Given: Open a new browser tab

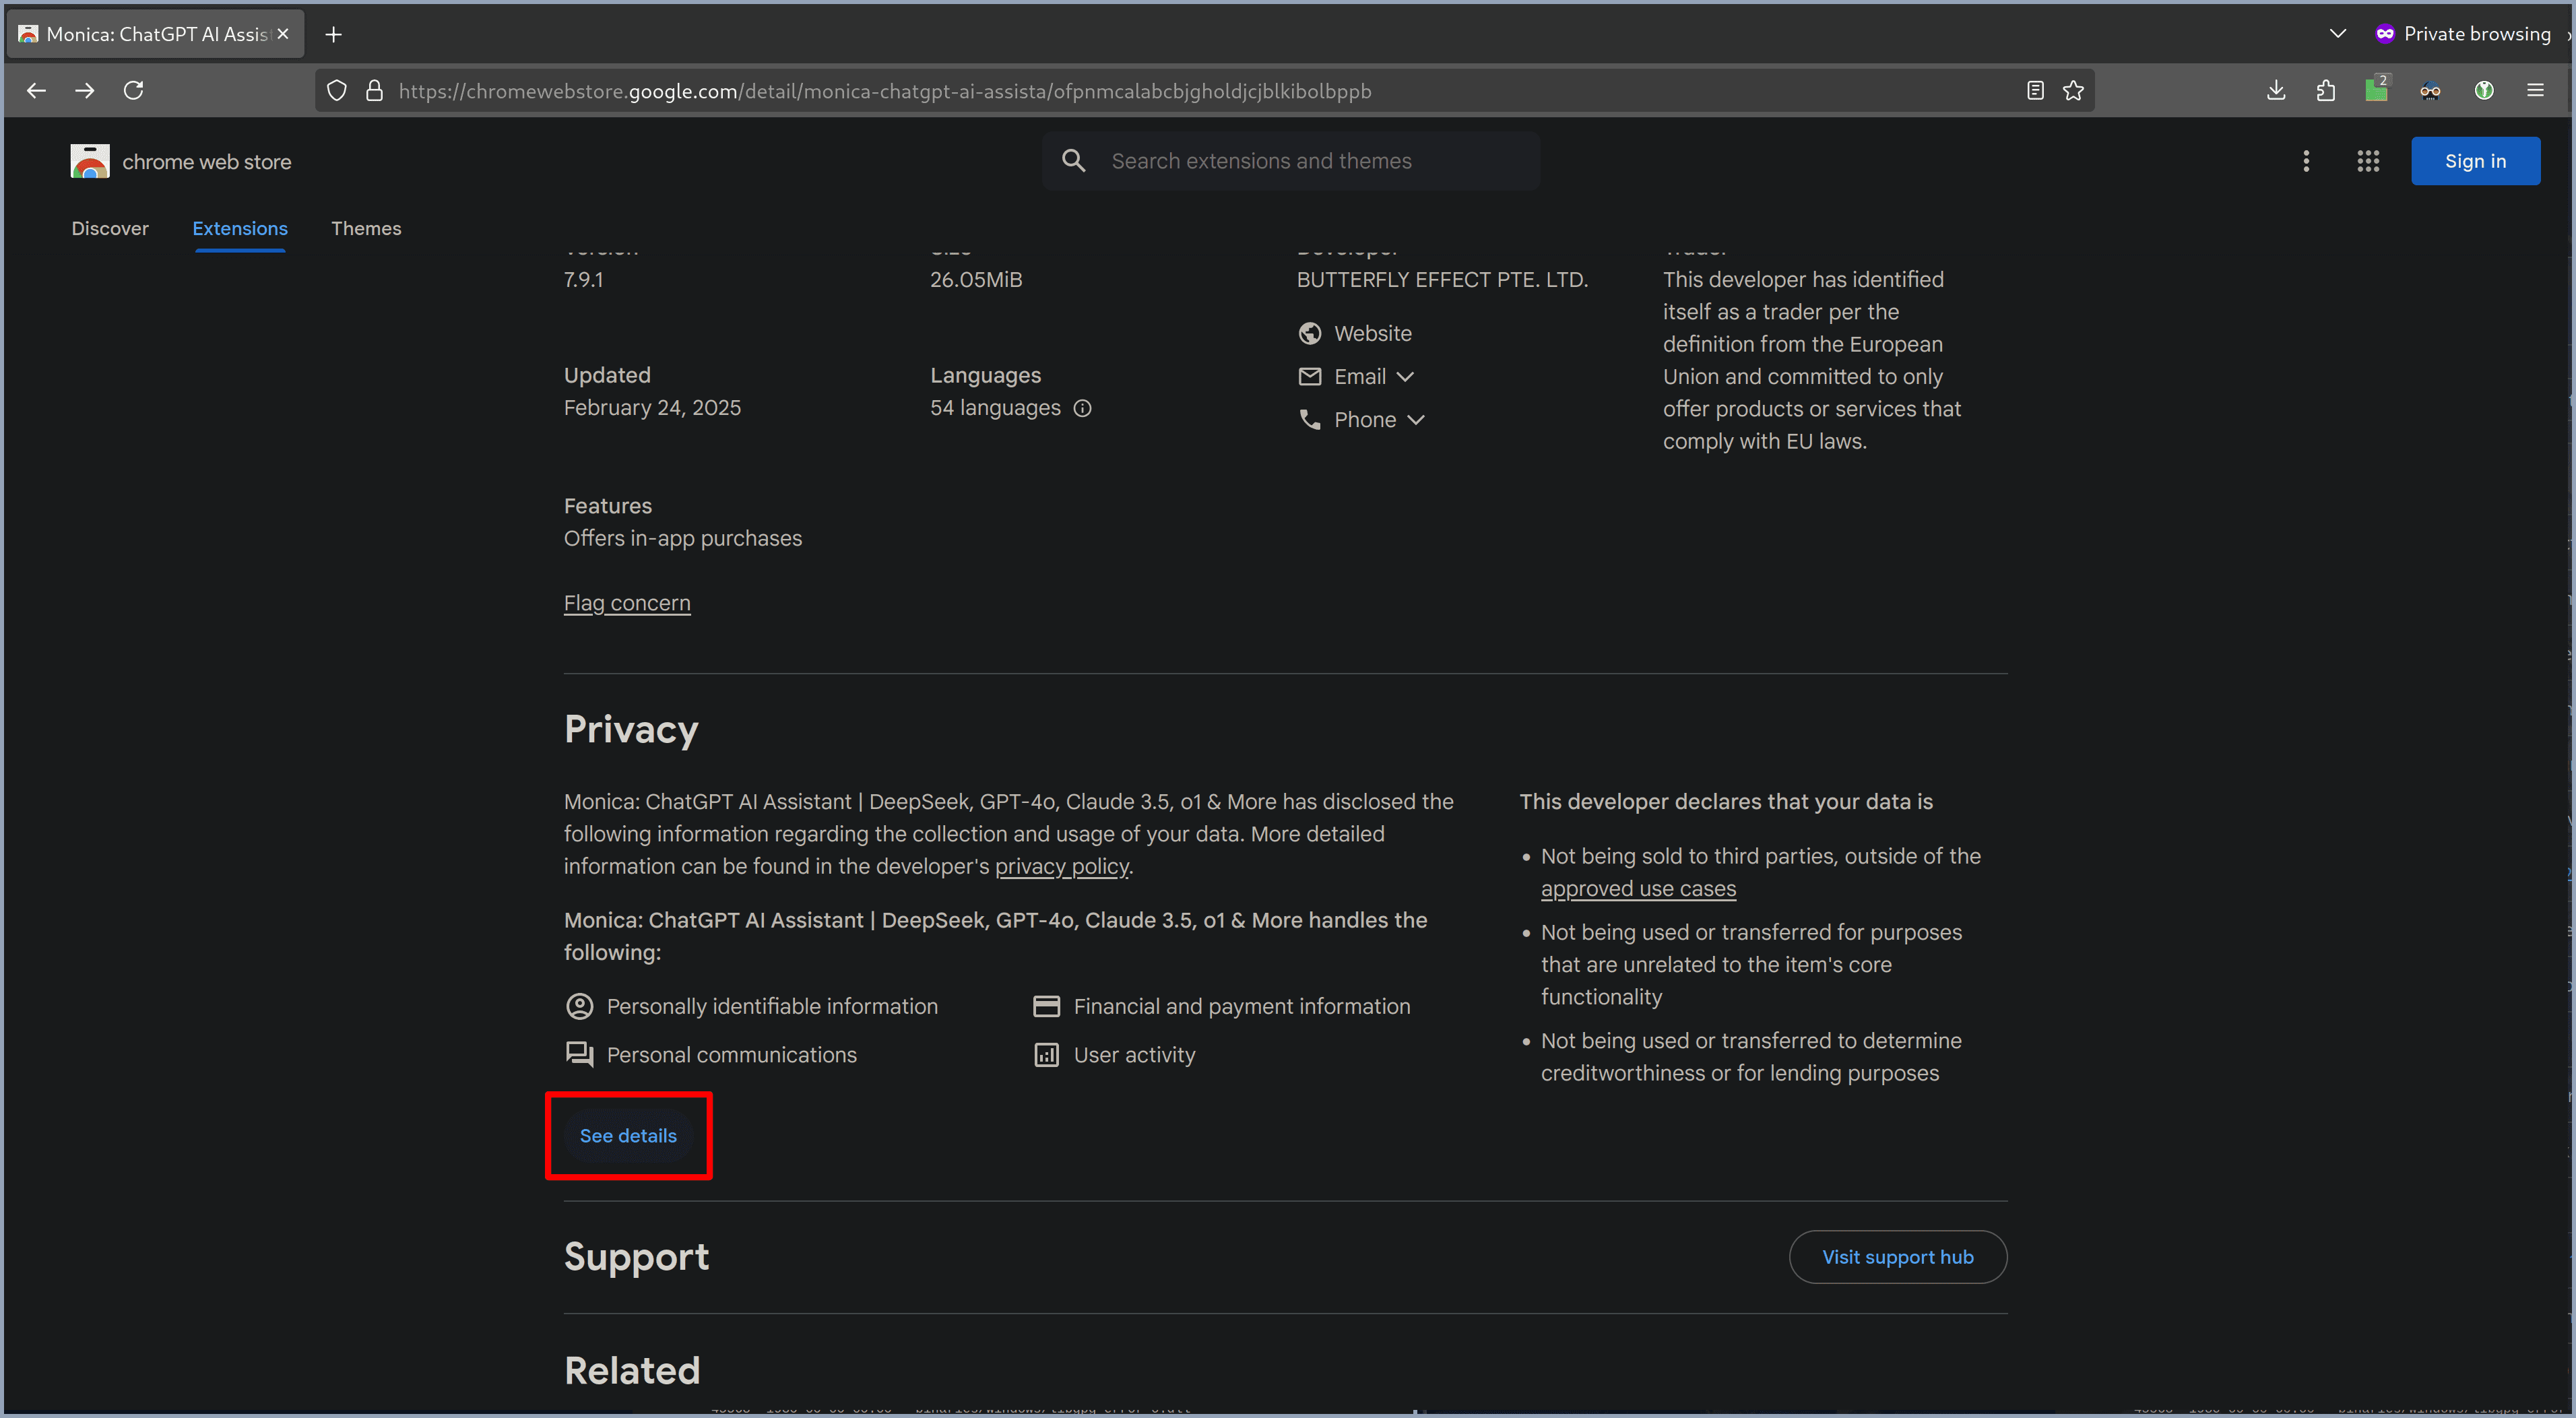Looking at the screenshot, I should click(334, 35).
